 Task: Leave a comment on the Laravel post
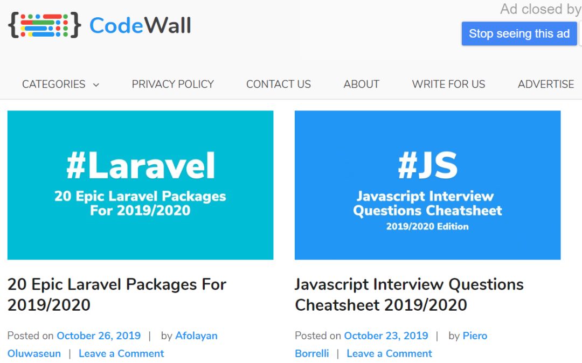click(121, 353)
